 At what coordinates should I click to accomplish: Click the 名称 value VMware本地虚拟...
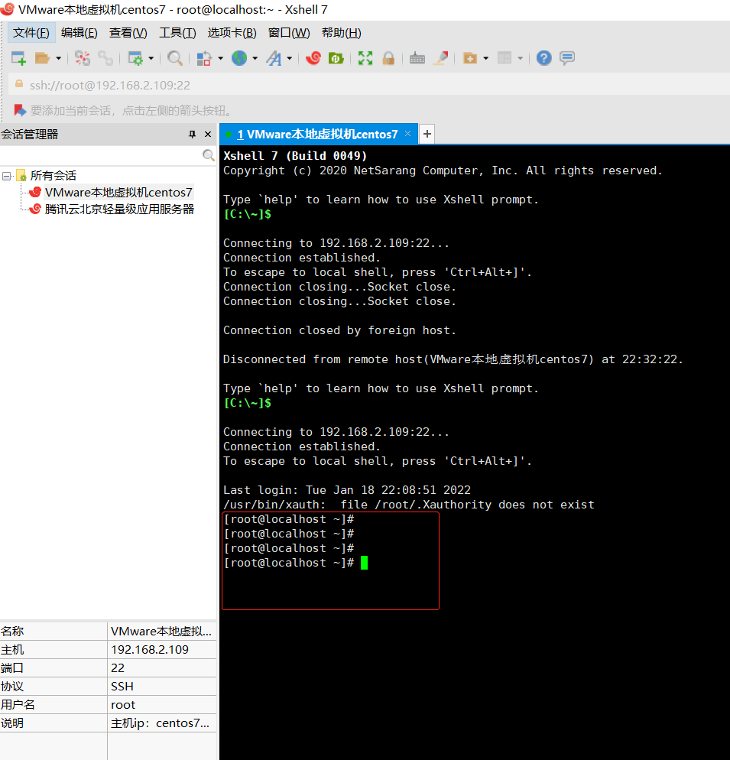point(161,631)
